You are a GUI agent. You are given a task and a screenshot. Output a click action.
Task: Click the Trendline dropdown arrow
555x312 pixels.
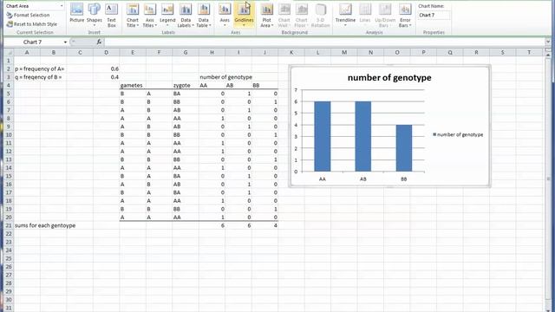click(345, 25)
